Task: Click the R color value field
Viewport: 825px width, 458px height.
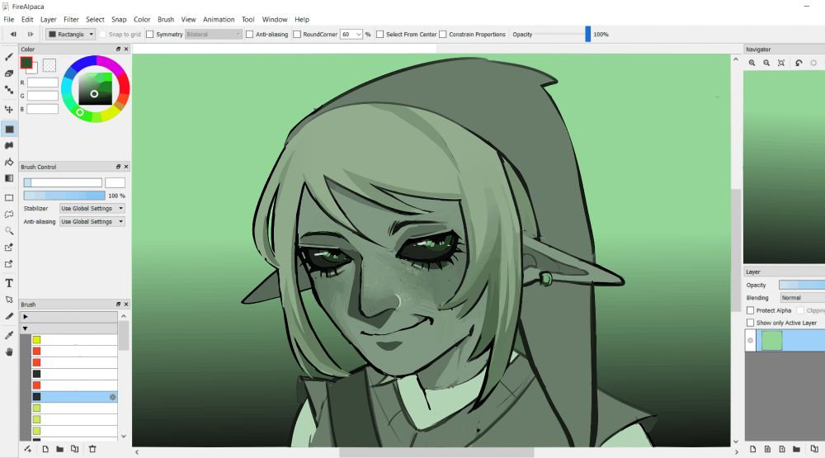Action: tap(43, 83)
